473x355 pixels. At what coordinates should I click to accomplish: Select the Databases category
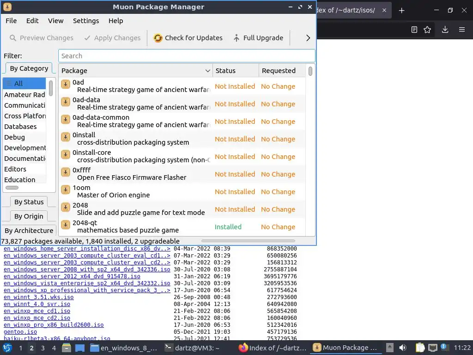tap(24, 127)
